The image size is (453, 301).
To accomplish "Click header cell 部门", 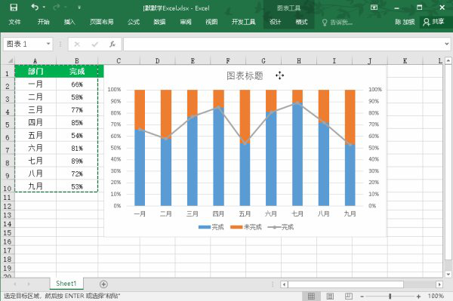I will point(35,71).
